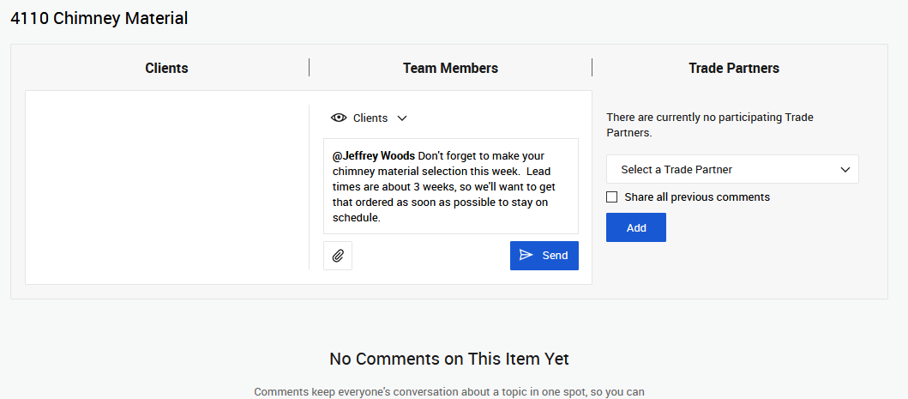The width and height of the screenshot is (908, 399).
Task: Click the no participating Trade Partners message
Action: pos(709,125)
